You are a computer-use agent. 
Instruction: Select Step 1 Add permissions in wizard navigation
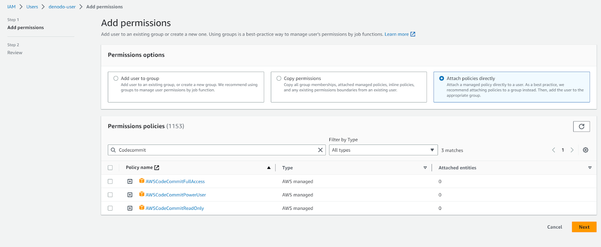pos(26,27)
